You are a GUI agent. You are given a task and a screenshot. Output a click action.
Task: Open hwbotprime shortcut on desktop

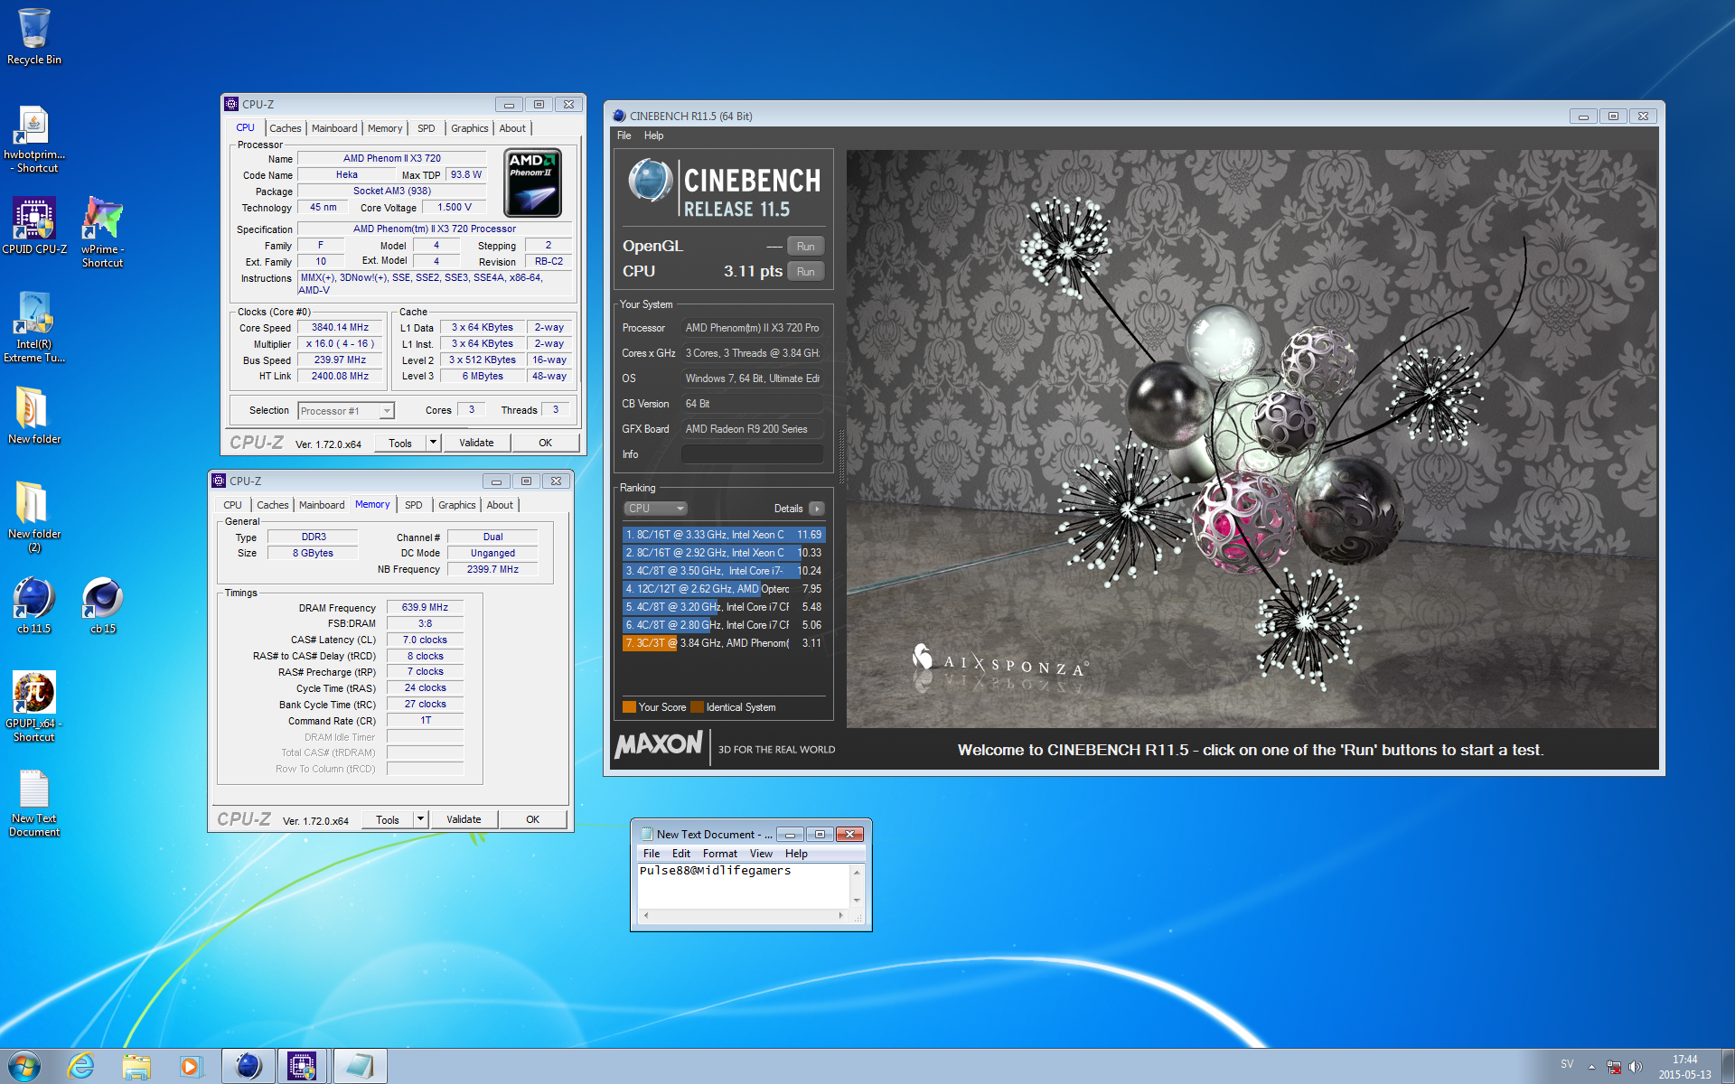(34, 139)
